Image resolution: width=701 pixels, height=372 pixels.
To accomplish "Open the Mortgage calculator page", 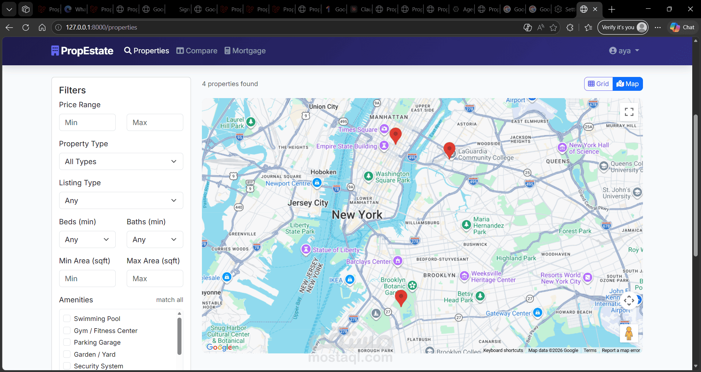I will (245, 51).
